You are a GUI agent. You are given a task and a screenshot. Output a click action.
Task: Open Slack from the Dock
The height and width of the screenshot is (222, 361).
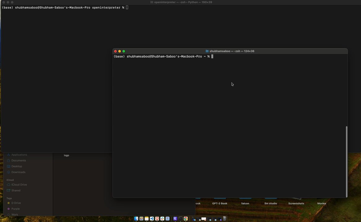click(x=162, y=219)
